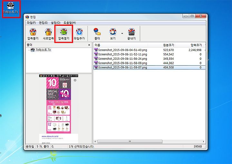This screenshot has width=232, height=164.
Task: Click the 보기 view toolbar icon
Action: pyautogui.click(x=113, y=34)
